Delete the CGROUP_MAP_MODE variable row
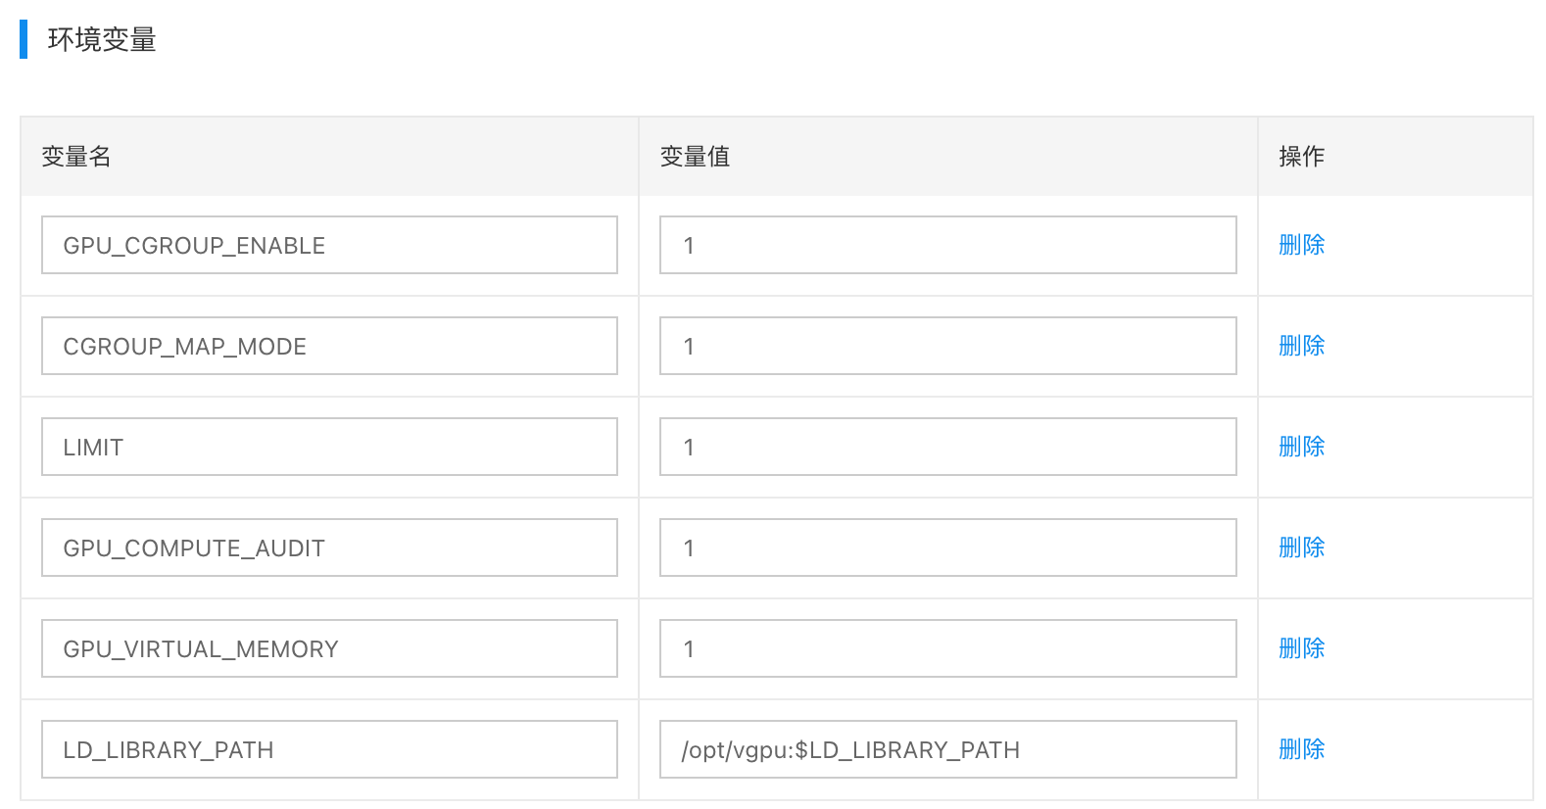Viewport: 1546px width, 809px height. (x=1301, y=346)
